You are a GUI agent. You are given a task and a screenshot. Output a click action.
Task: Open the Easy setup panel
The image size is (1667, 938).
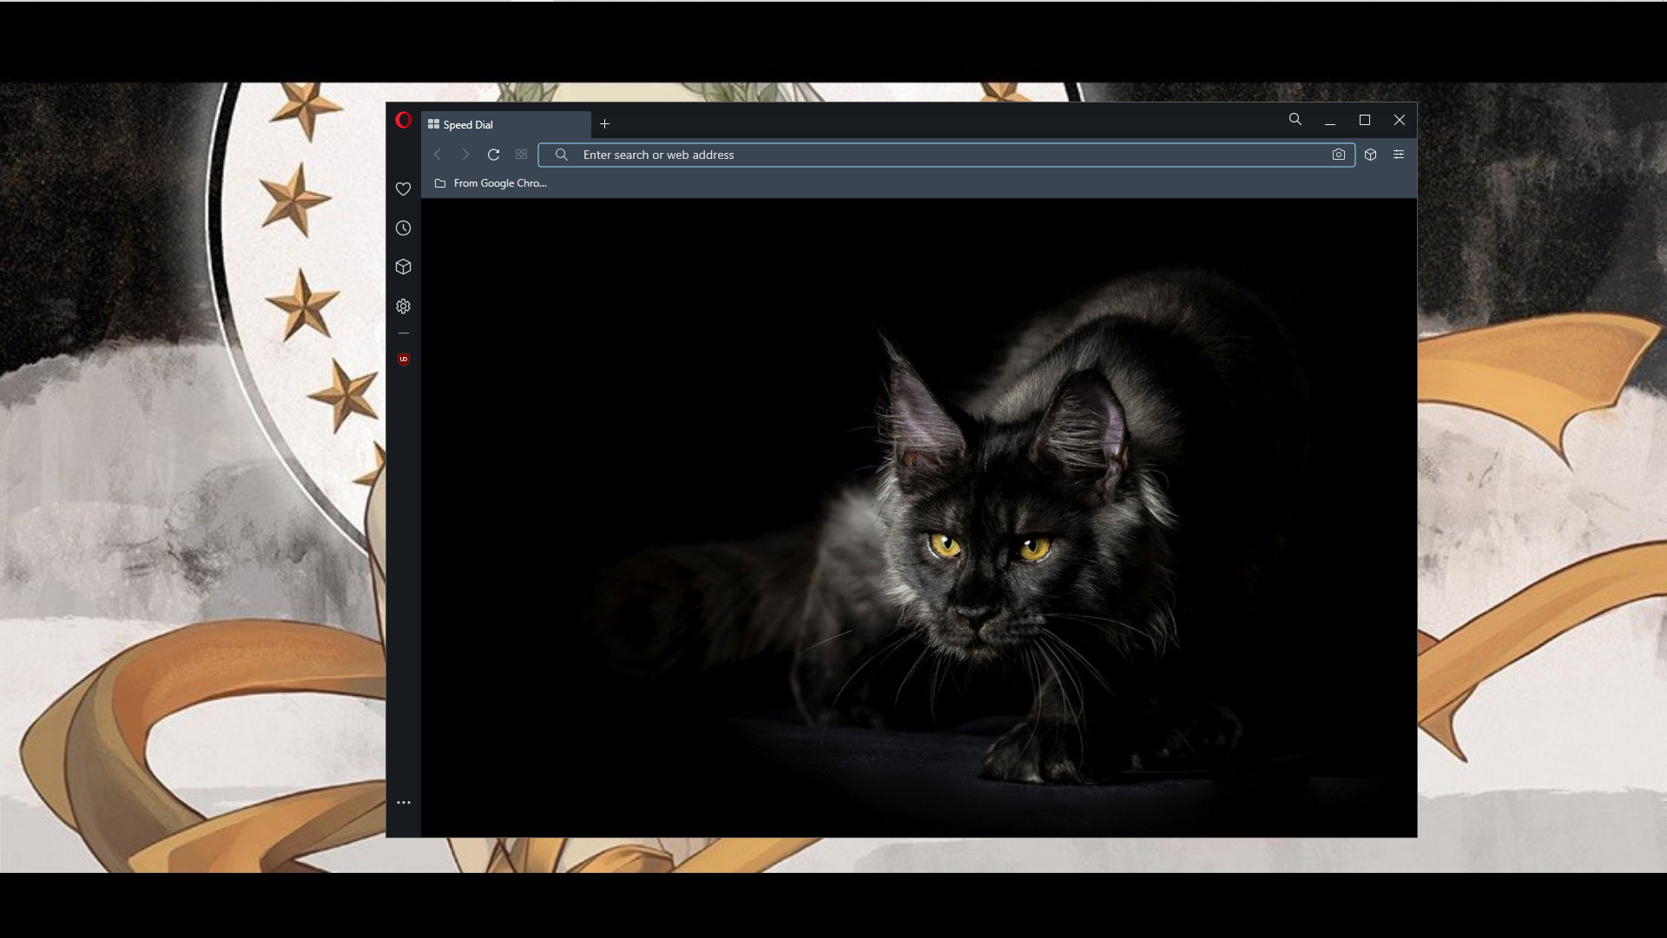pyautogui.click(x=1398, y=155)
